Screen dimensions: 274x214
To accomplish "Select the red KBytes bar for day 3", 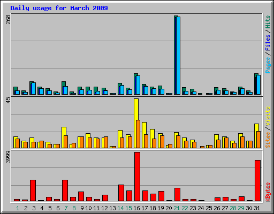I will 33,190.
